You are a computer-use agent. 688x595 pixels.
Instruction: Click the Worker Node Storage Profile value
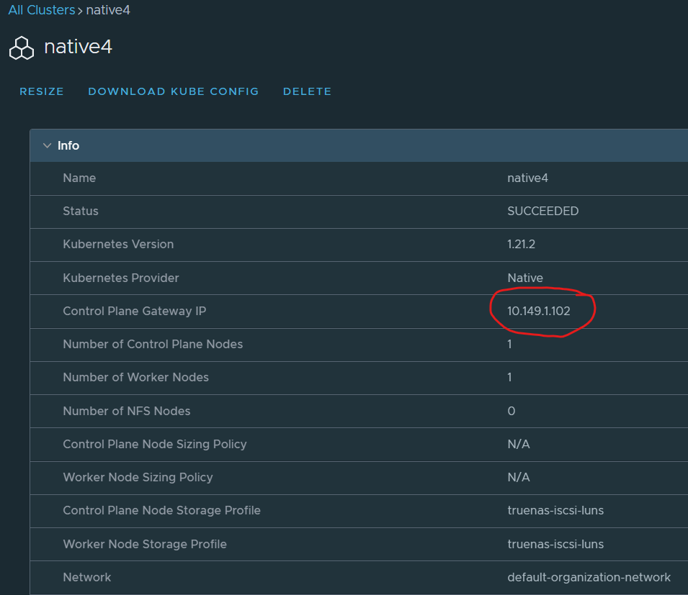tap(555, 544)
